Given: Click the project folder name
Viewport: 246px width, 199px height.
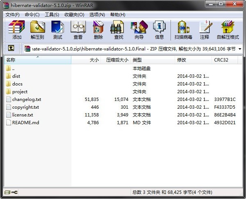Looking at the screenshot, I should pyautogui.click(x=20, y=92).
